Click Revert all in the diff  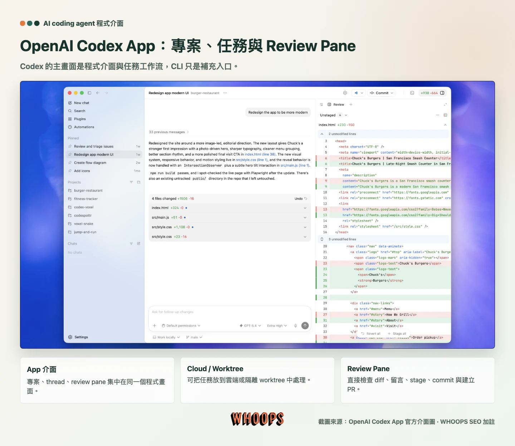point(371,334)
